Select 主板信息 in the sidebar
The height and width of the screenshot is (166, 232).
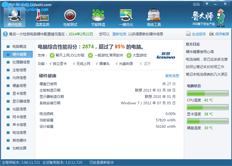(18, 70)
